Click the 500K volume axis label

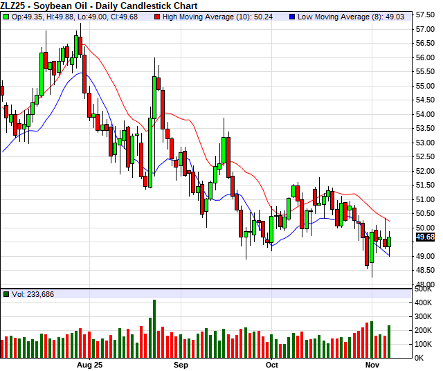[424, 289]
